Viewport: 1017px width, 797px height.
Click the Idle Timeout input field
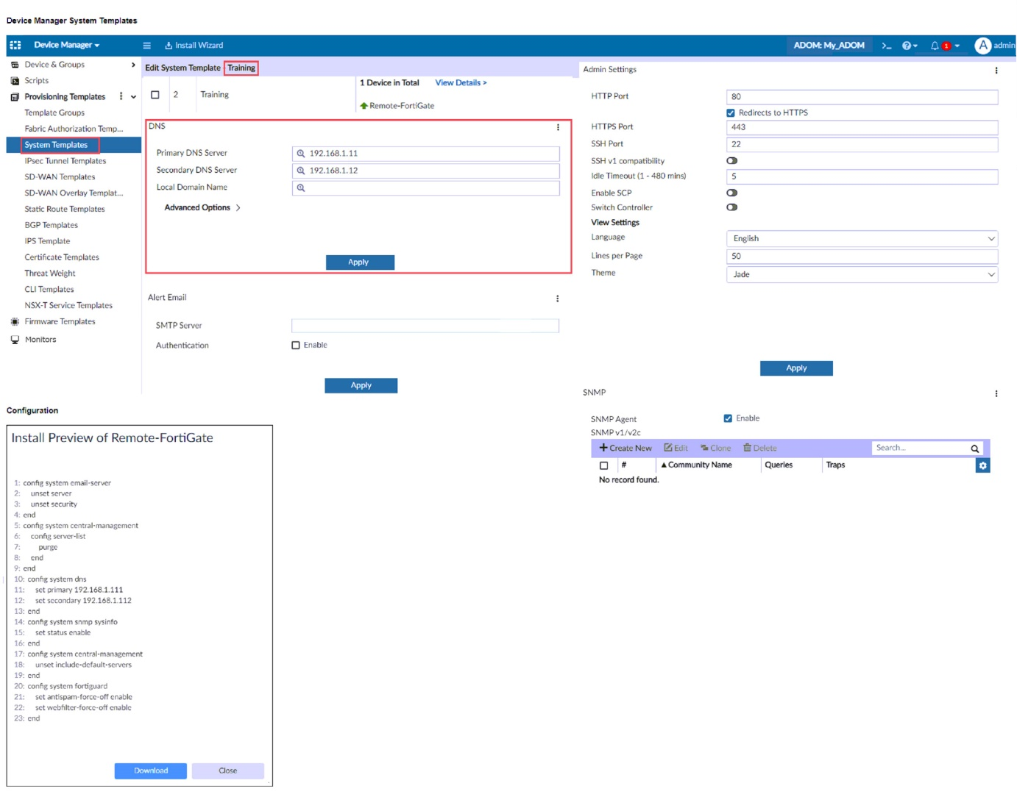coord(862,176)
